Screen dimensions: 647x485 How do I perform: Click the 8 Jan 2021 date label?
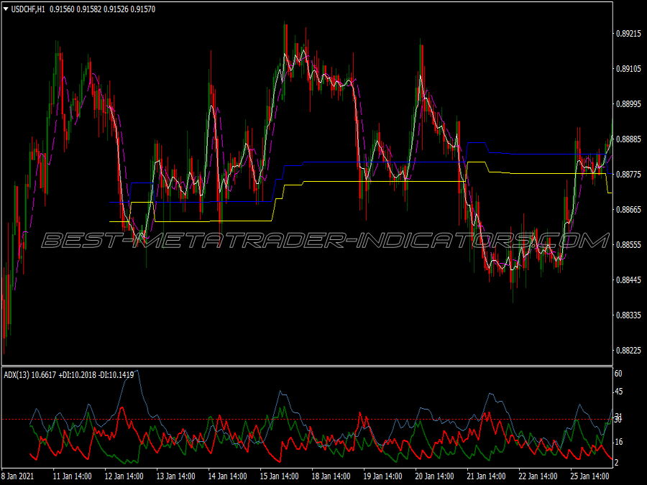coord(18,476)
